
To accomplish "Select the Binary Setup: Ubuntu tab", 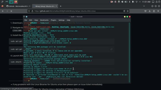I will point(45,6).
